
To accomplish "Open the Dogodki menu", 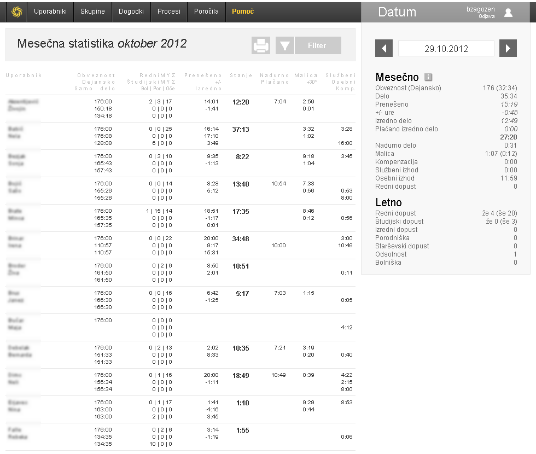I will (x=131, y=11).
